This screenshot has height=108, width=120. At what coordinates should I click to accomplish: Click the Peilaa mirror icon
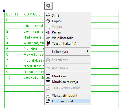(48, 32)
